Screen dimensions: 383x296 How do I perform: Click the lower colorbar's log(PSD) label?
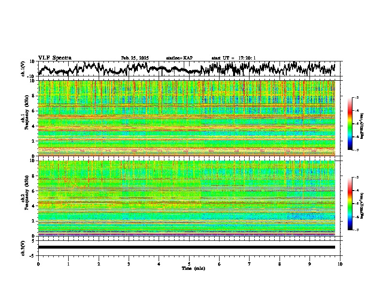click(362, 206)
